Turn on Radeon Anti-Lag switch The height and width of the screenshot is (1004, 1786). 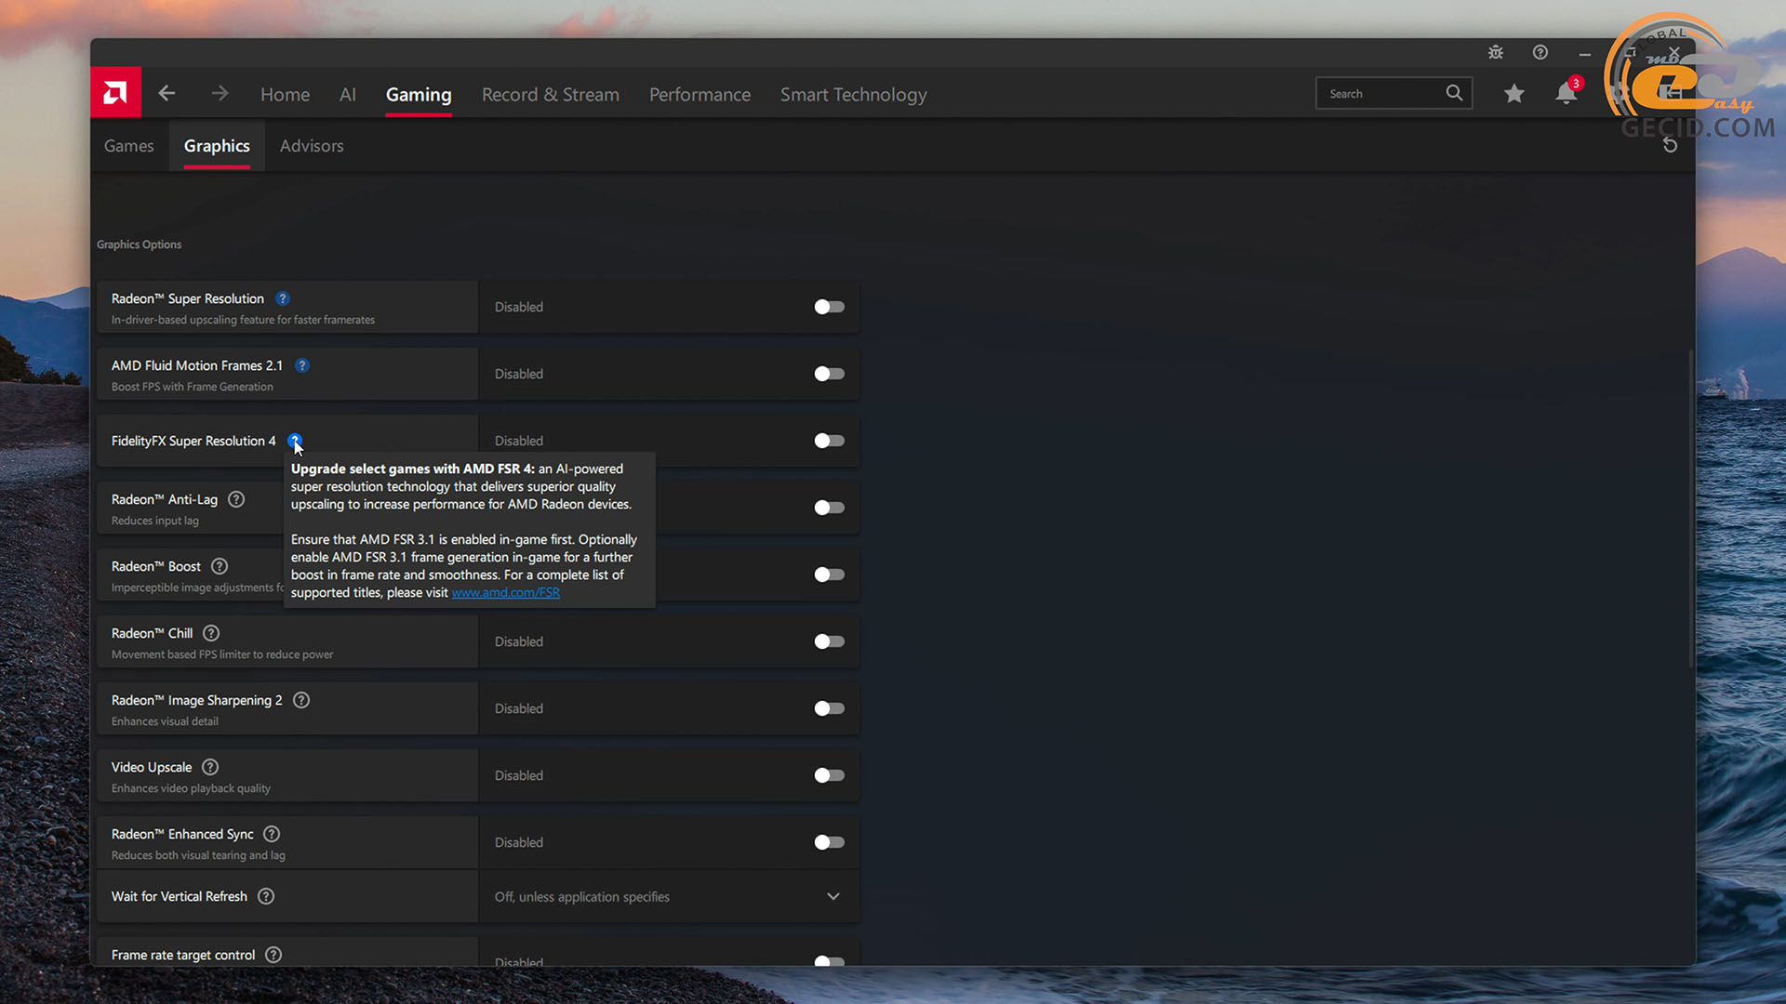tap(829, 508)
